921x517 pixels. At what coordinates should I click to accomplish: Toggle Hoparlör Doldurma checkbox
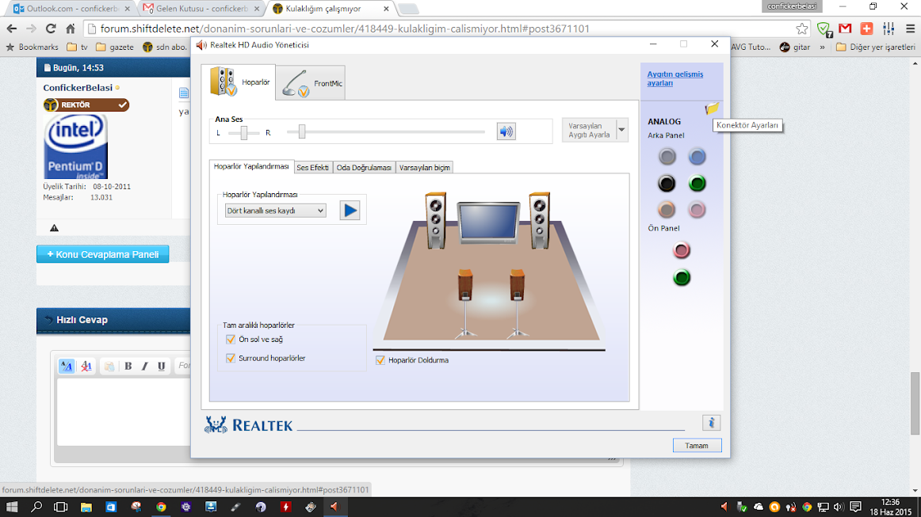click(380, 359)
